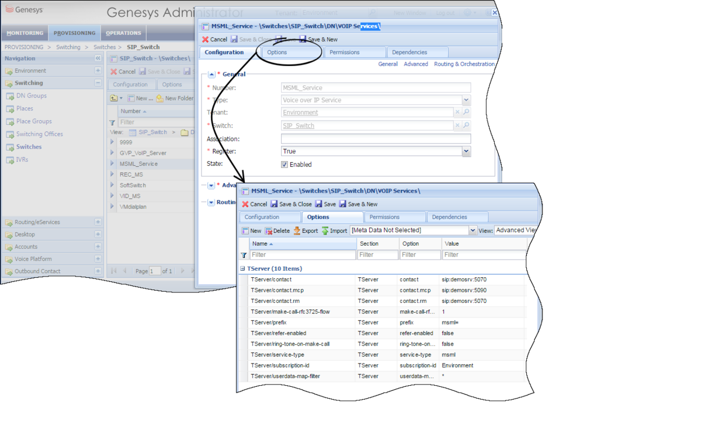The width and height of the screenshot is (701, 440).
Task: Open DN Groups in the navigation
Action: coord(32,96)
